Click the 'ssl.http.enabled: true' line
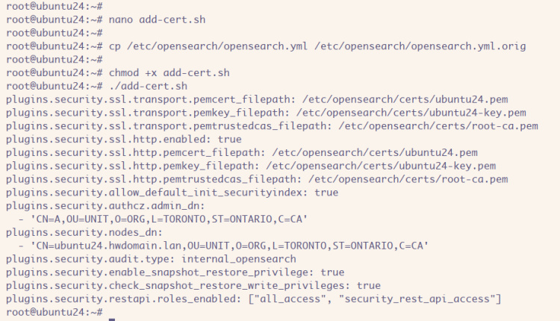Viewport: 560px width, 321px height. (x=123, y=140)
